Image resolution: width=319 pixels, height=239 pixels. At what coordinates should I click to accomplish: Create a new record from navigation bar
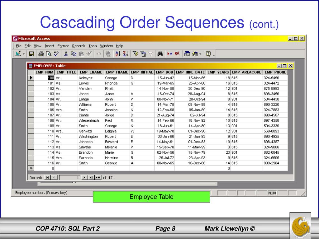[x=98, y=178]
